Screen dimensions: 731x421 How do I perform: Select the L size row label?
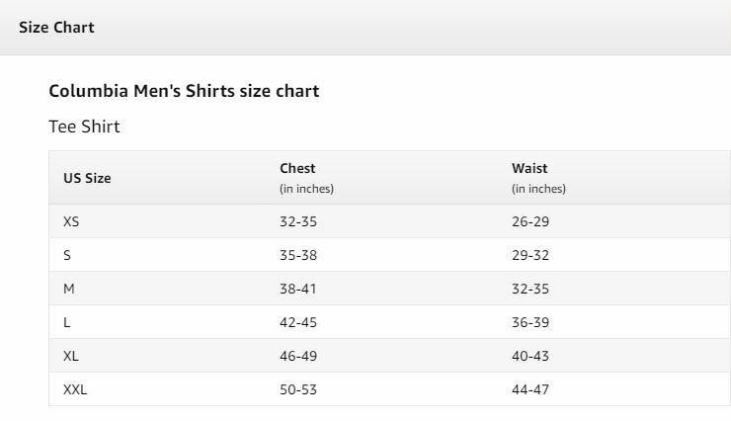[x=66, y=322]
